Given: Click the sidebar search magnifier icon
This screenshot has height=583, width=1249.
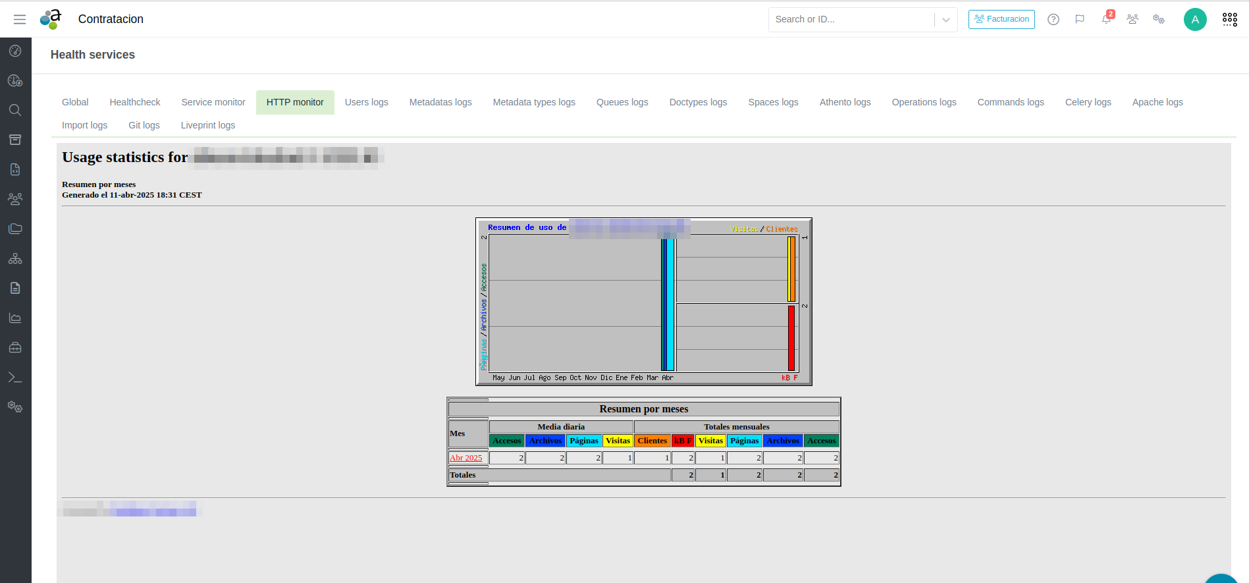Looking at the screenshot, I should point(15,110).
